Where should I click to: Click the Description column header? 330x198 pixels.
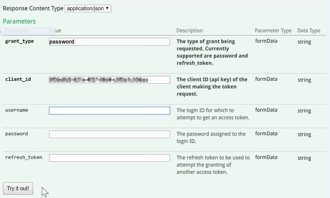(x=190, y=30)
